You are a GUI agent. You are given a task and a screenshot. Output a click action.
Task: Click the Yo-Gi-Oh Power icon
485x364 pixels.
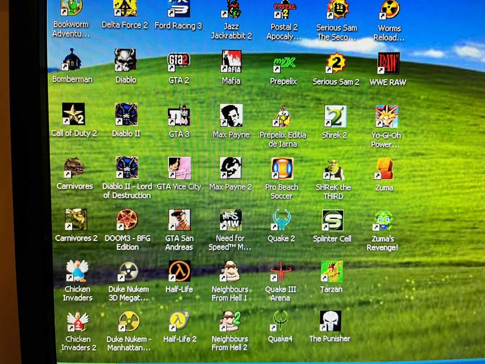[387, 116]
